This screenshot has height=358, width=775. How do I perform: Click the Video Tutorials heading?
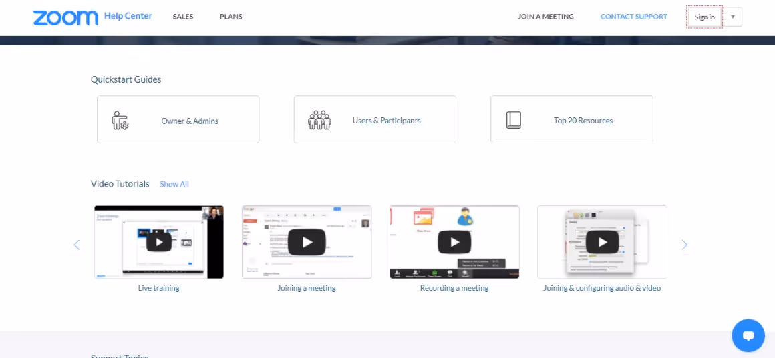(120, 184)
